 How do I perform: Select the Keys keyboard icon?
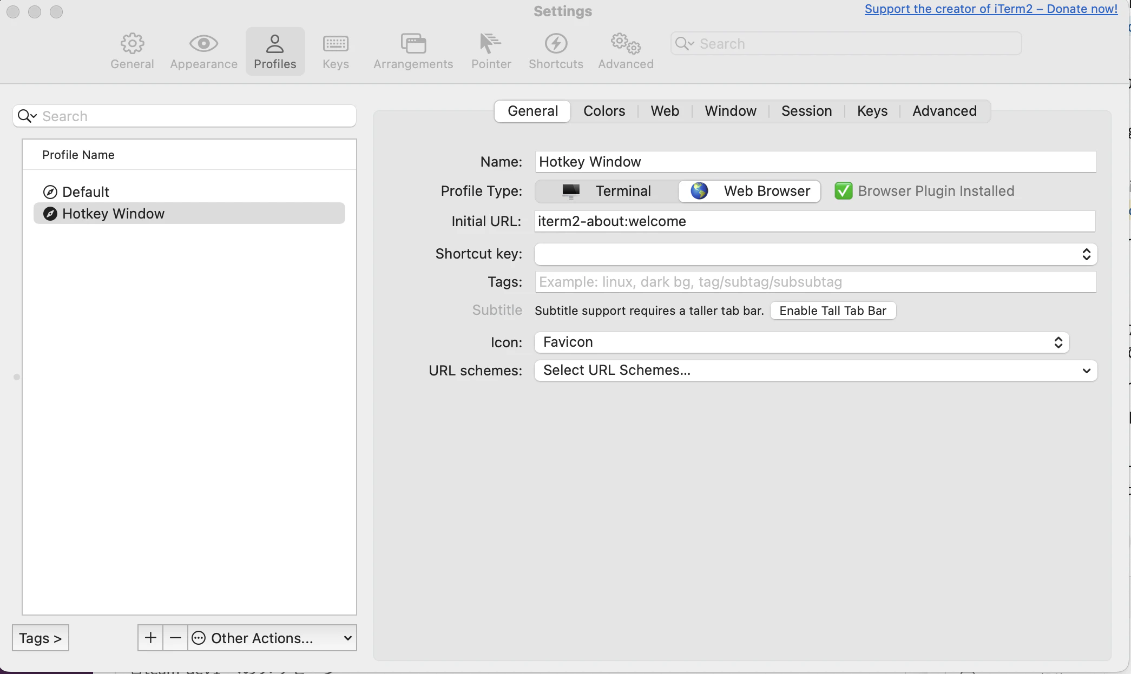(x=336, y=44)
